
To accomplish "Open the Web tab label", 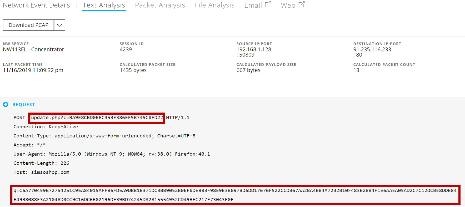I will [288, 6].
